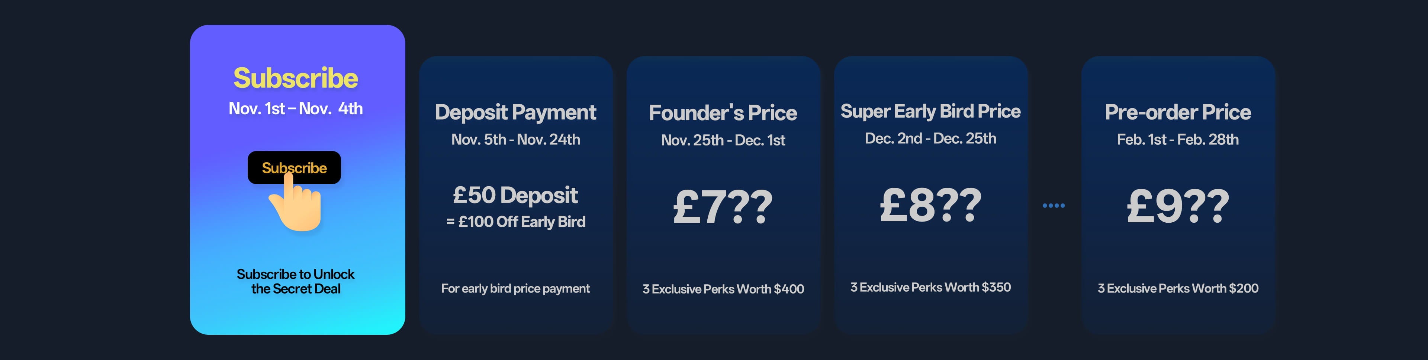Click the Nov. 1st – Nov. 4th date text
This screenshot has height=360, width=1428.
(296, 108)
